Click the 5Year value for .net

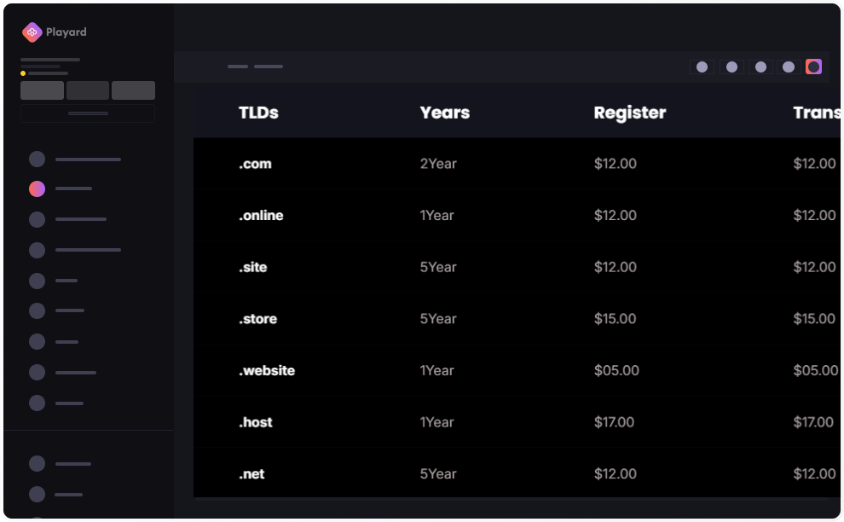click(x=438, y=474)
